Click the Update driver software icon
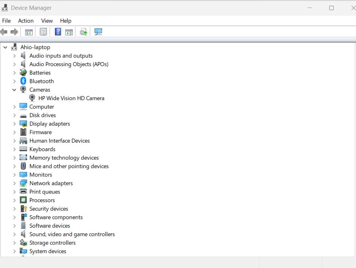 [83, 32]
